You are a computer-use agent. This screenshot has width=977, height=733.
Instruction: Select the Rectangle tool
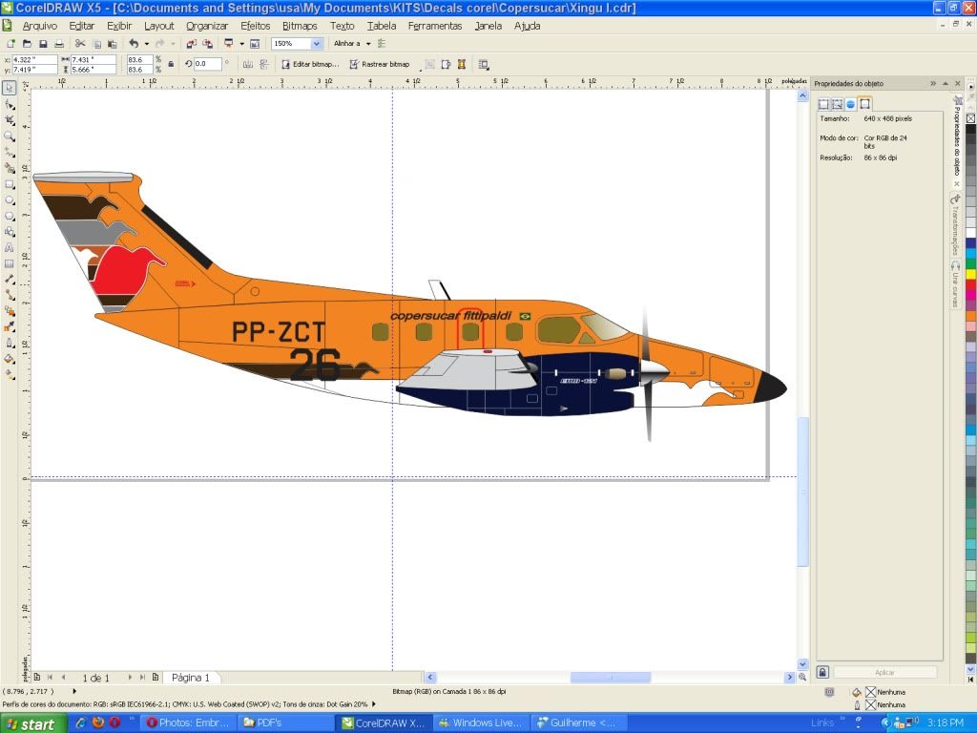tap(10, 184)
